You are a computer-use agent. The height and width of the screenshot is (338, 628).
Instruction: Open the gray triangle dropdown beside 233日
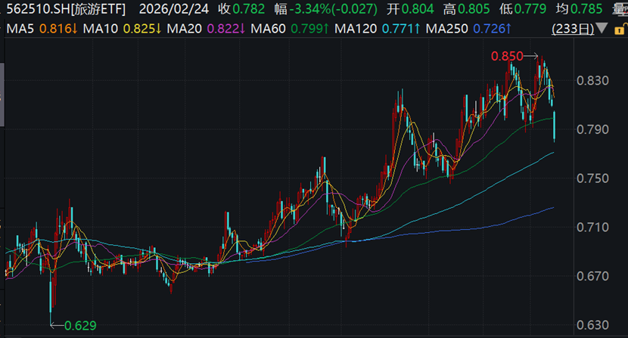pos(601,29)
